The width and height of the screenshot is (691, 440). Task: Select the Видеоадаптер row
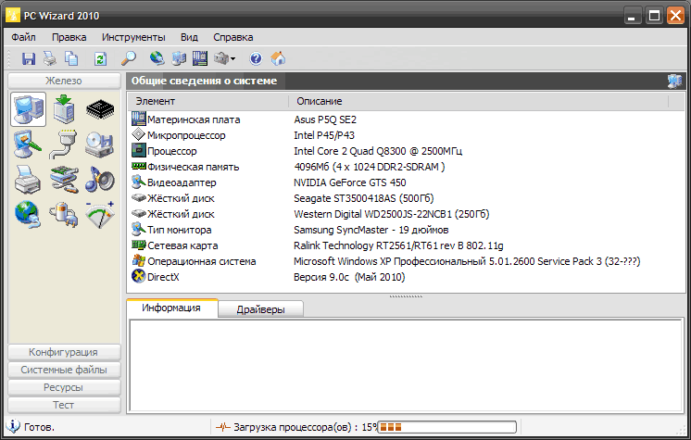coord(406,182)
